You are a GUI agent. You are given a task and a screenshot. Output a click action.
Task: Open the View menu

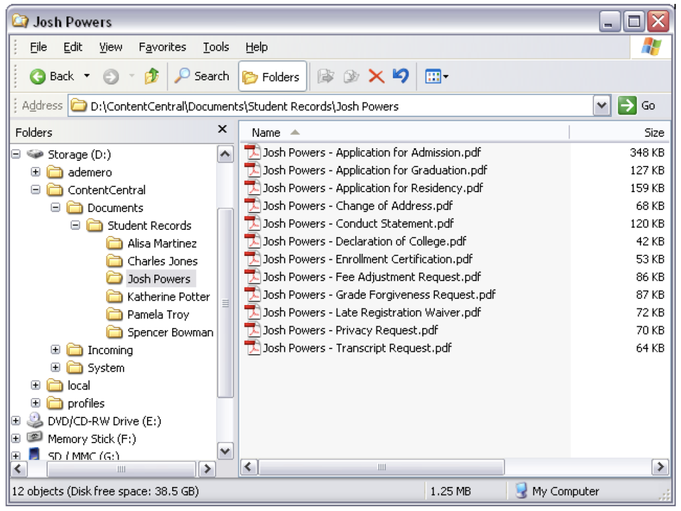pyautogui.click(x=110, y=47)
